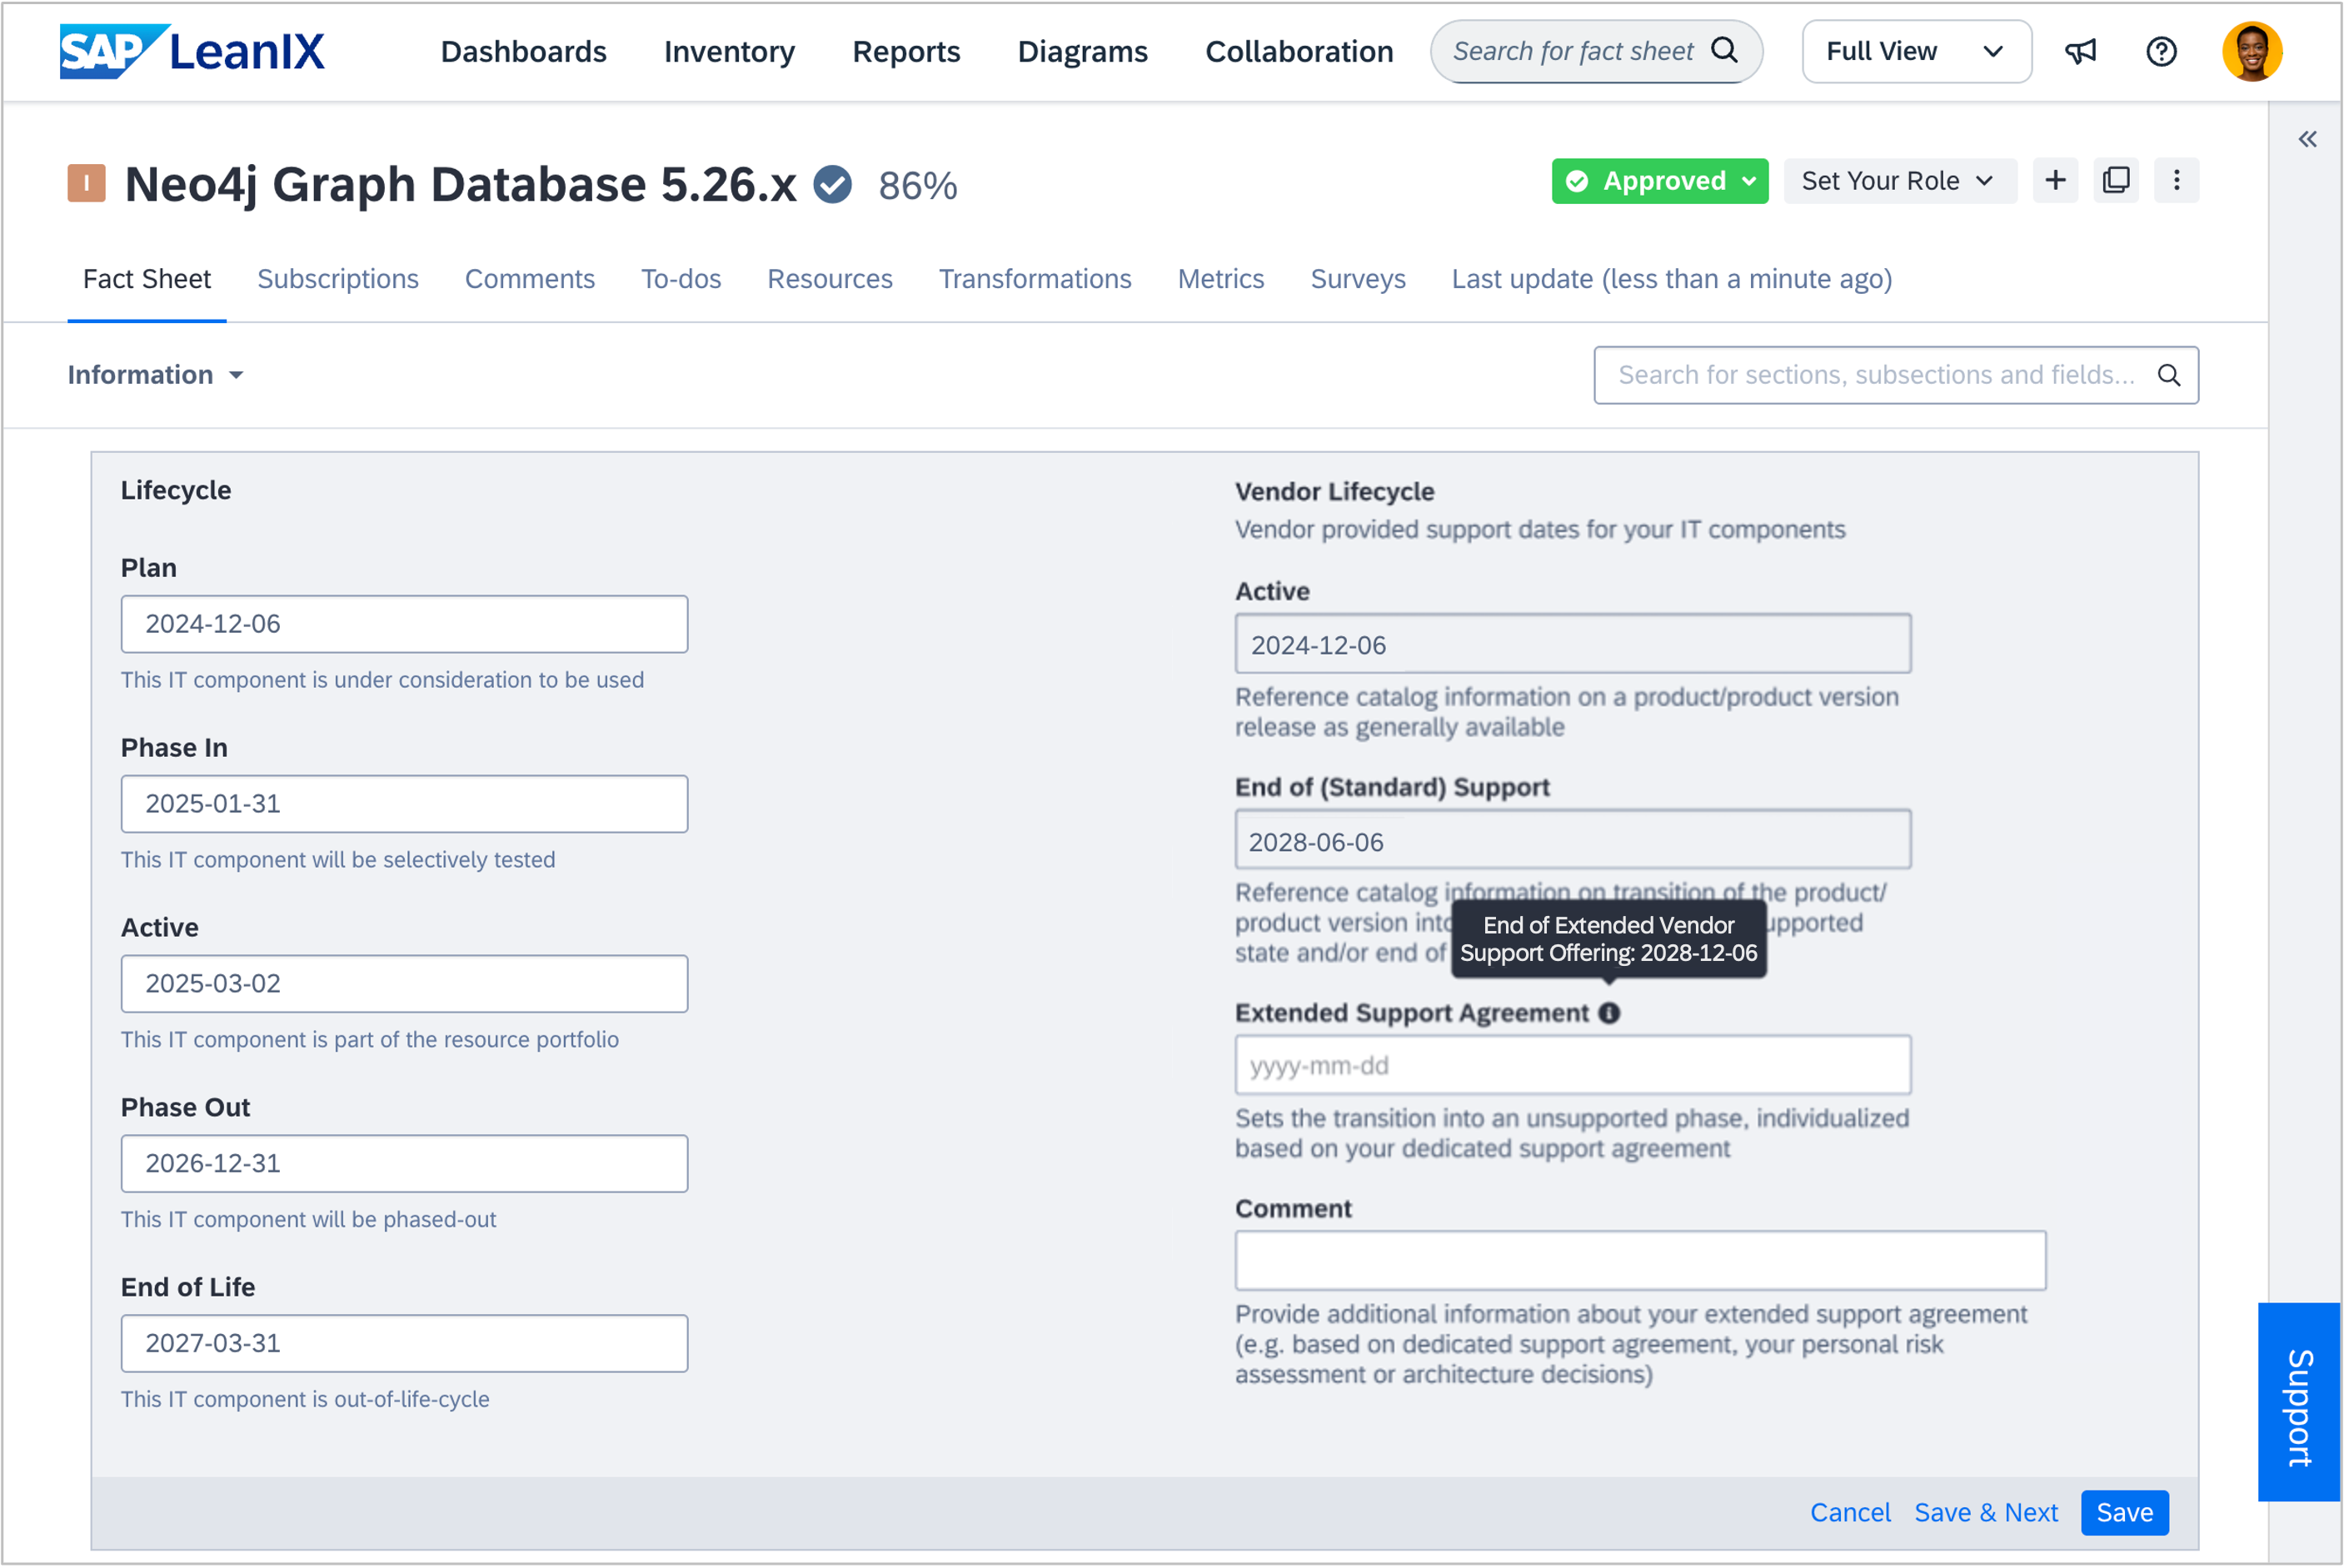Open the Set Your Role dropdown
This screenshot has width=2344, height=1568.
tap(1899, 181)
